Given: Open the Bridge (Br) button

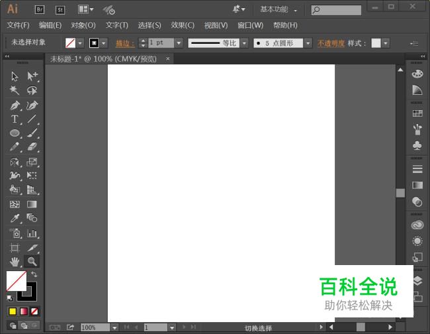Looking at the screenshot, I should pyautogui.click(x=40, y=9).
